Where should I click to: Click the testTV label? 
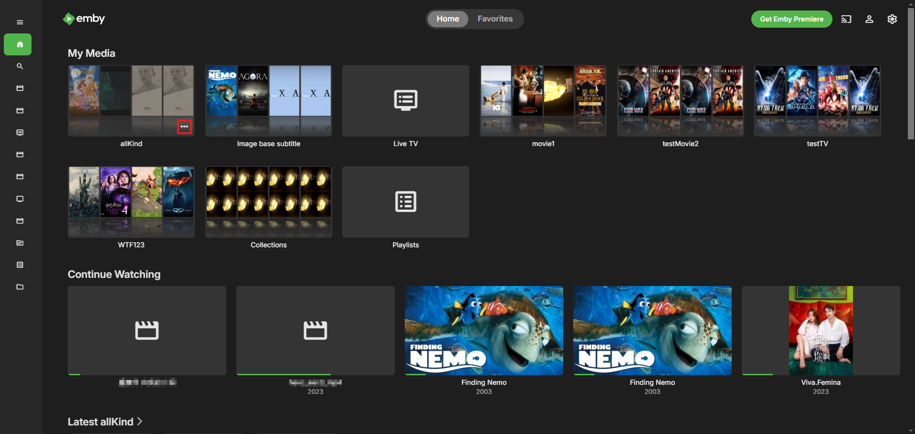(818, 144)
